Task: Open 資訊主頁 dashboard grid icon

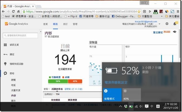Action: 5,45
